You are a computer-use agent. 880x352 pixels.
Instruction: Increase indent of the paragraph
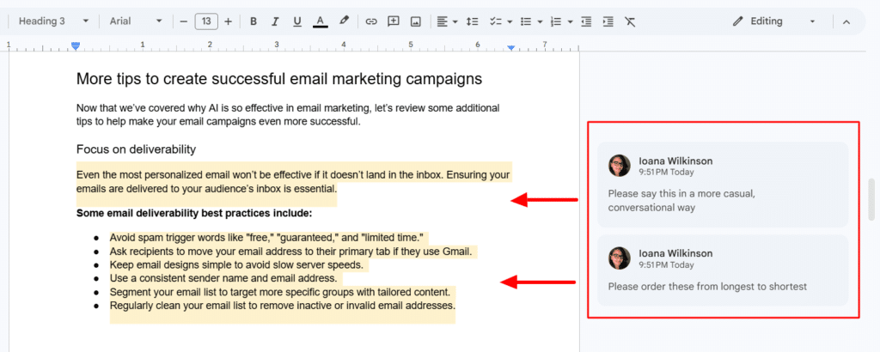click(x=608, y=21)
